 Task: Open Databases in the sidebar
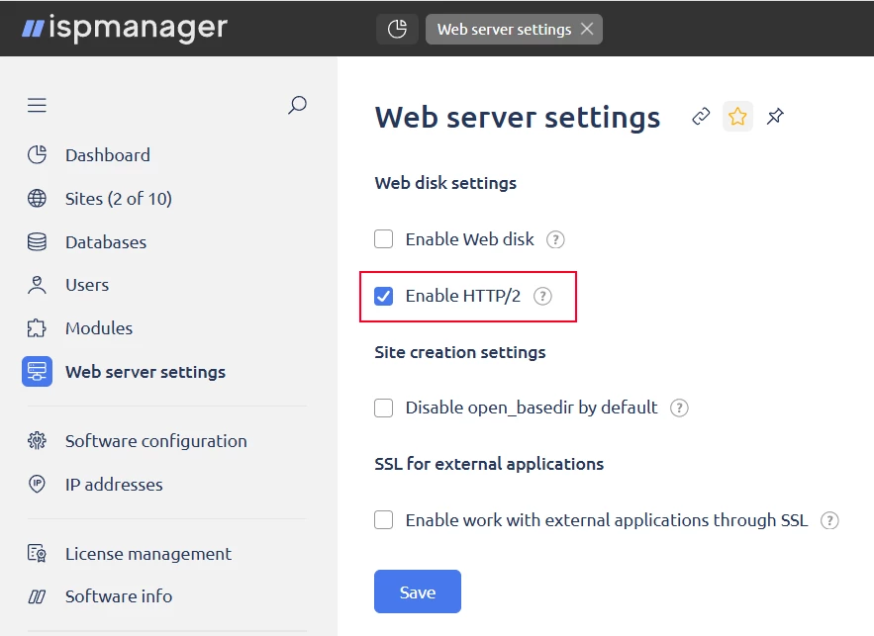coord(105,242)
